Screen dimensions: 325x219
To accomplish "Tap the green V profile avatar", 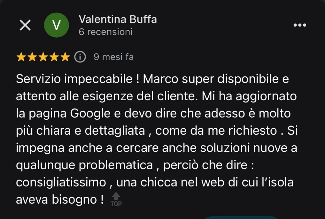I will [56, 25].
